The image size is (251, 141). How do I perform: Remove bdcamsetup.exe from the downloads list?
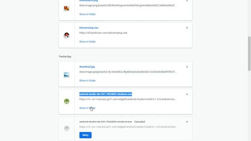point(187,28)
